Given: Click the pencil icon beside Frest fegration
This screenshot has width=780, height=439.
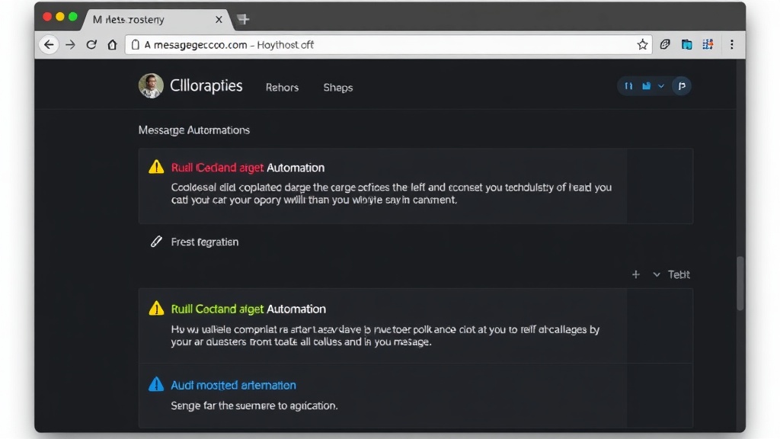Looking at the screenshot, I should pos(156,242).
